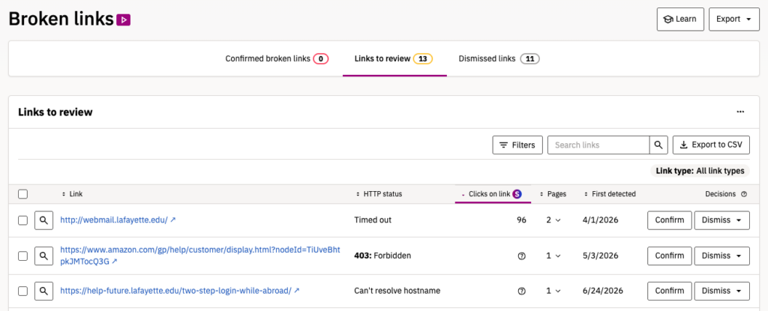
Task: Open Dismiss dropdown for help-future.lafayette.edu row
Action: click(x=722, y=291)
